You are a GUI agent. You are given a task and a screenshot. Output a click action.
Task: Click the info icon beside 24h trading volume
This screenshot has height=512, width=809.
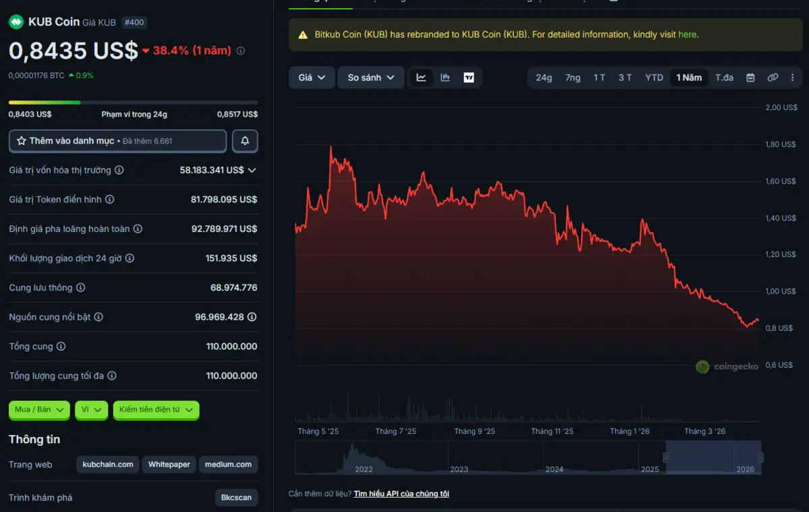point(130,258)
